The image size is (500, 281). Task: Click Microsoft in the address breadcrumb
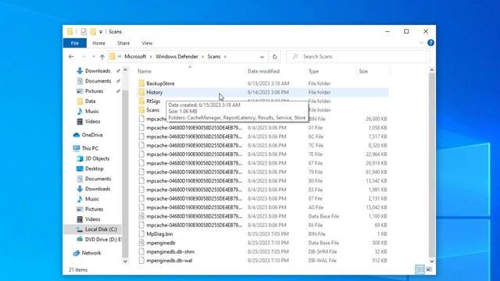click(135, 56)
